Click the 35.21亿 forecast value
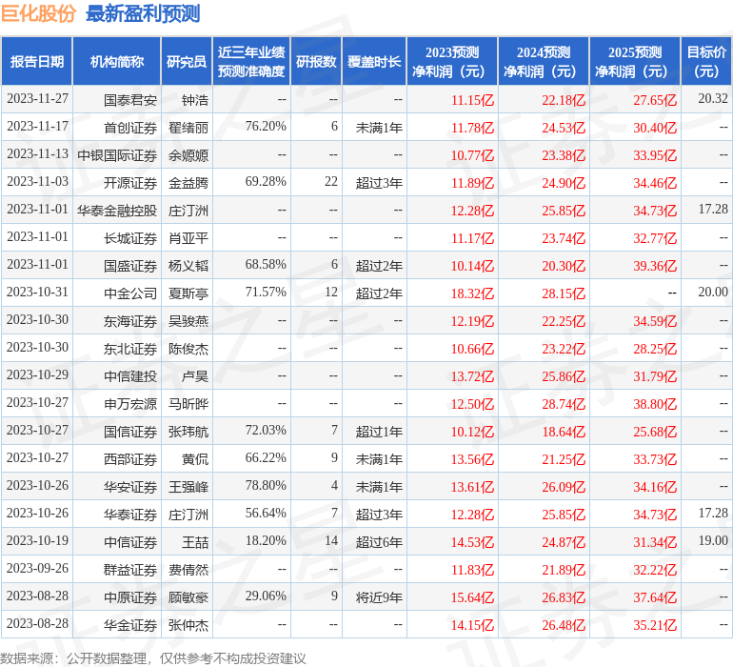 coord(655,625)
